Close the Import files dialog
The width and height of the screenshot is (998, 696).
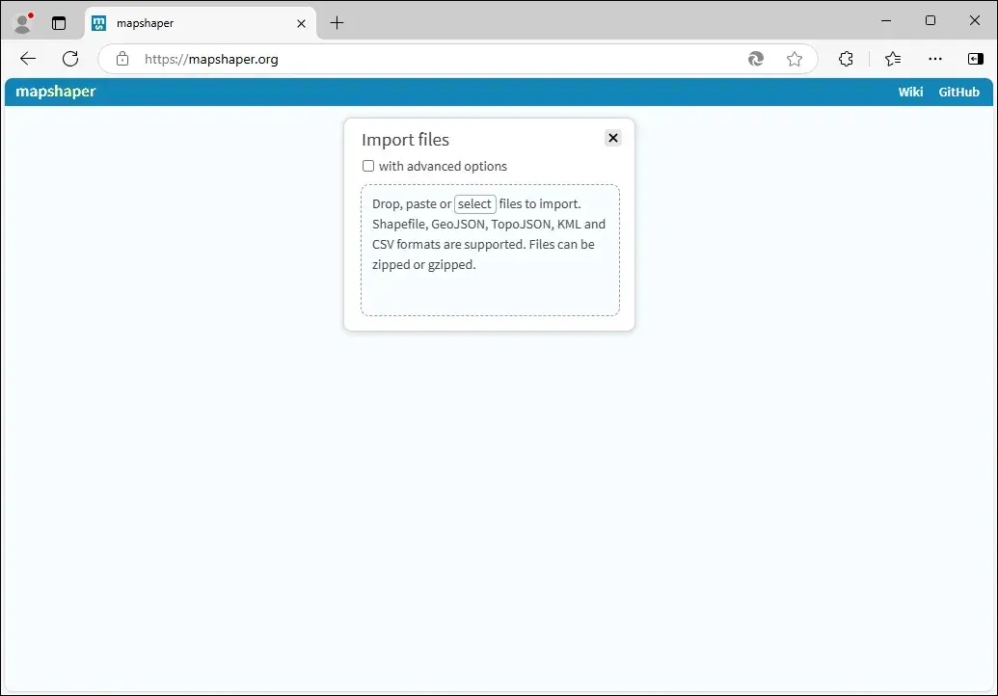612,138
